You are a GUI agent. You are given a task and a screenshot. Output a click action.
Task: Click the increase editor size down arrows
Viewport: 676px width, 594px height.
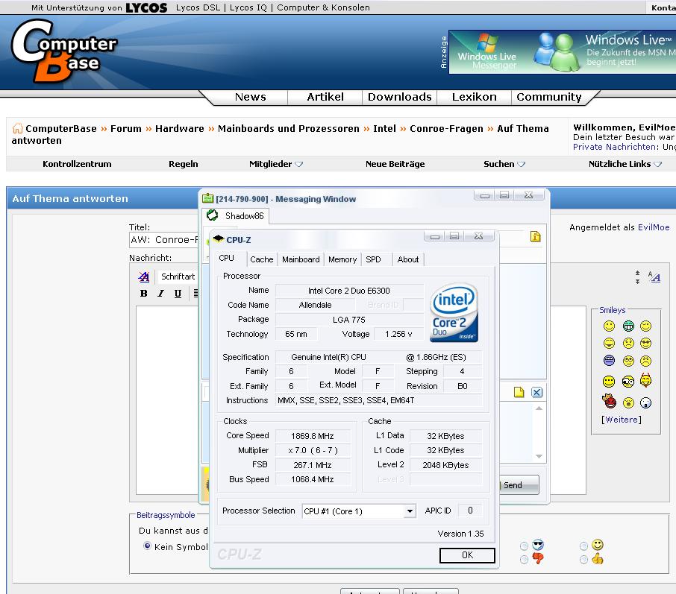pyautogui.click(x=638, y=281)
